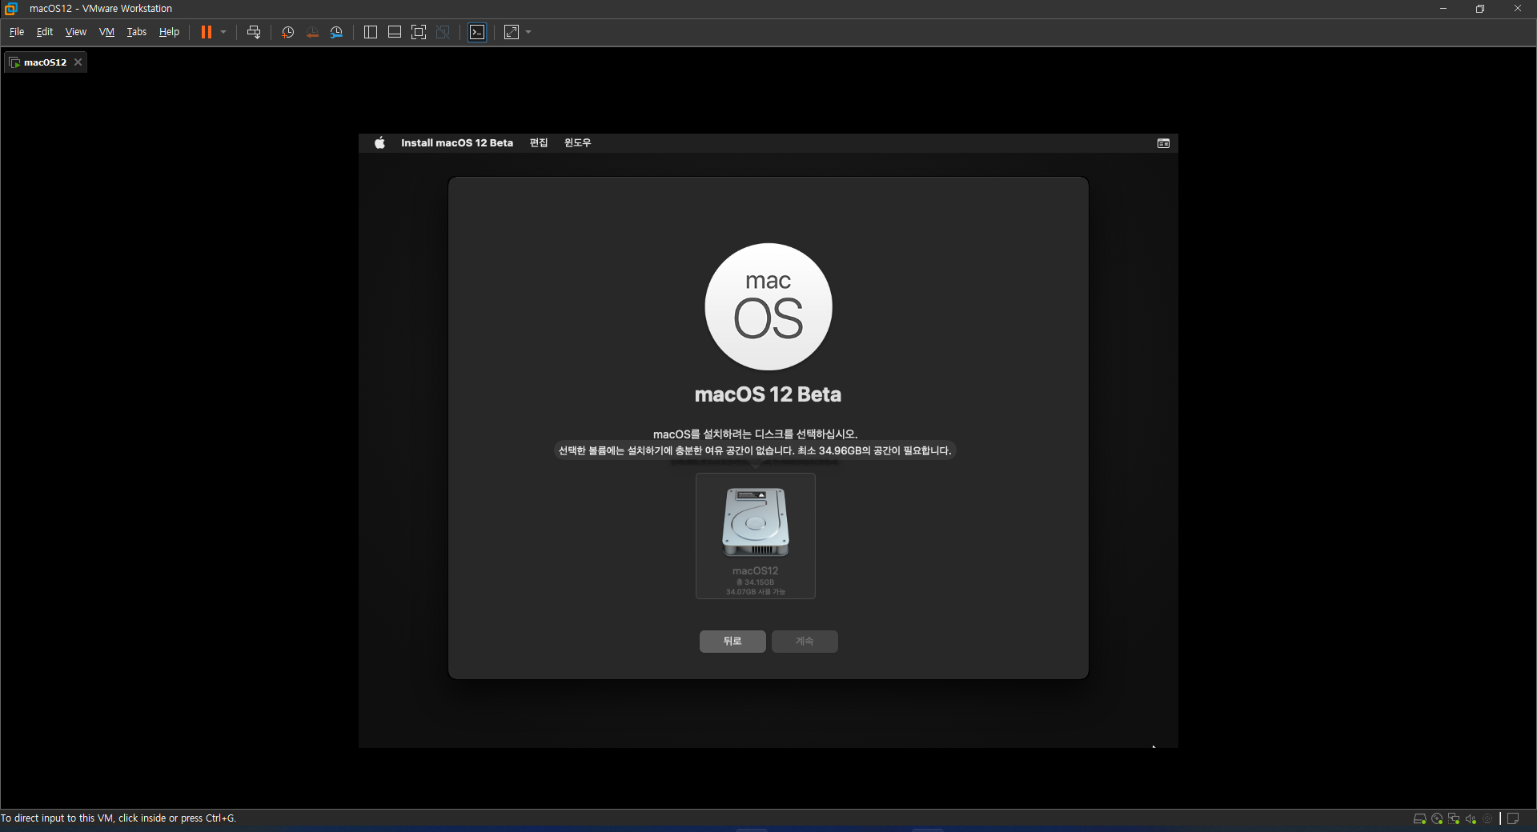Select the macOS12 VM tab
The height and width of the screenshot is (832, 1537).
pos(45,62)
